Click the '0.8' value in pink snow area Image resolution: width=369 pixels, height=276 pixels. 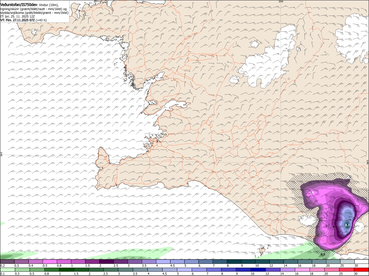pos(311,192)
